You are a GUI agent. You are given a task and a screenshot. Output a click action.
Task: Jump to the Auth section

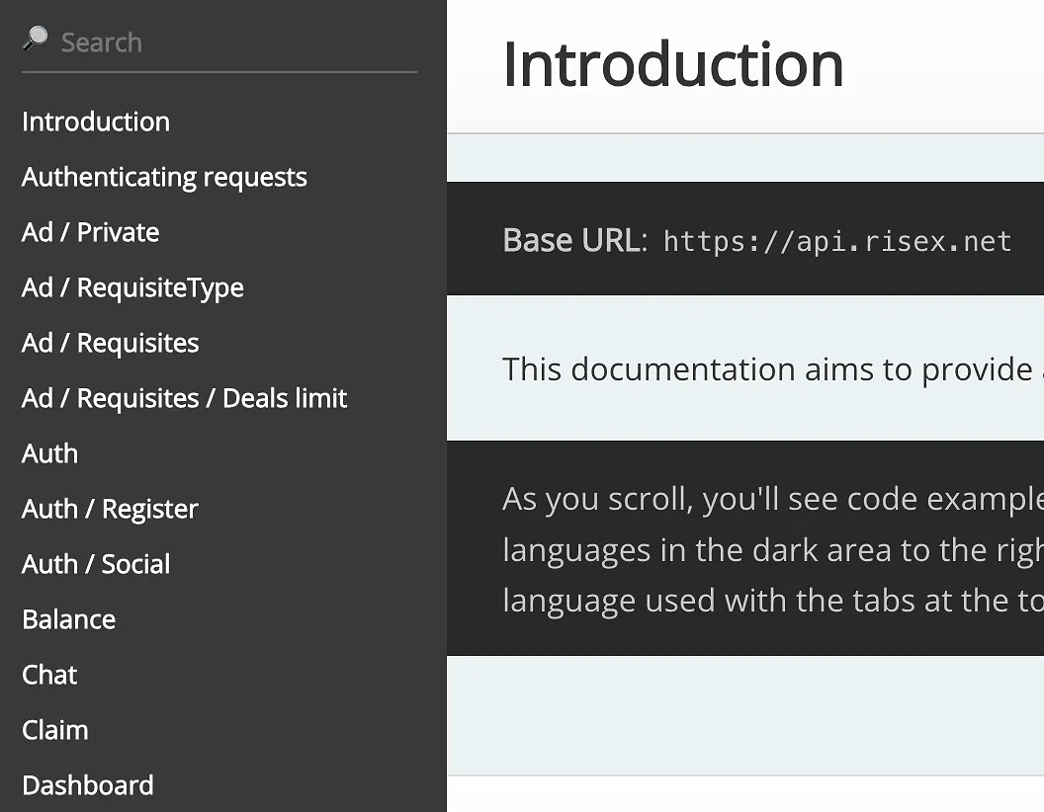49,453
